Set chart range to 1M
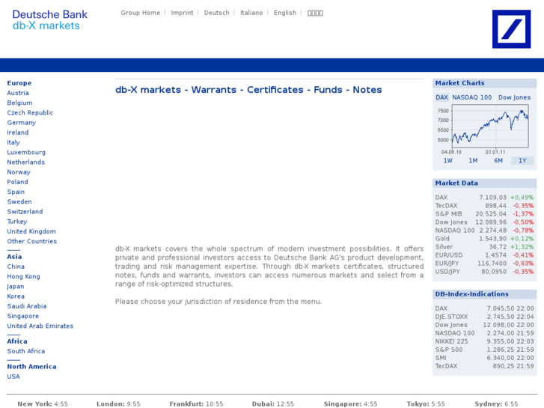544x408 pixels. click(473, 161)
